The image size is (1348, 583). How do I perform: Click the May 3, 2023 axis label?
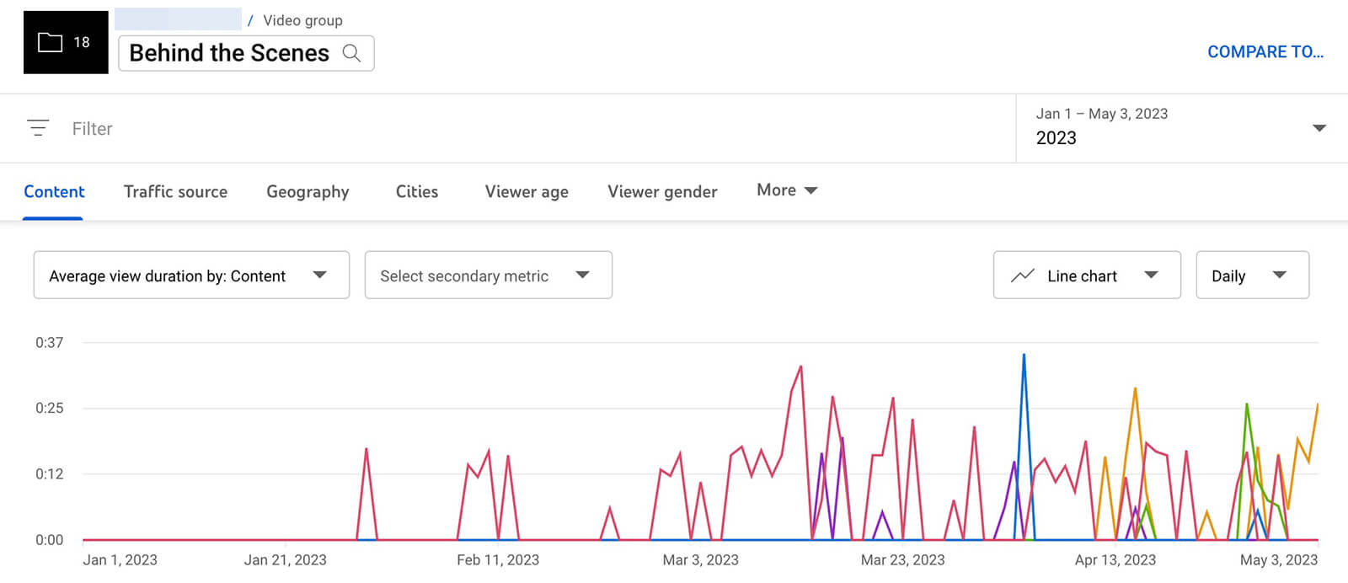point(1278,560)
